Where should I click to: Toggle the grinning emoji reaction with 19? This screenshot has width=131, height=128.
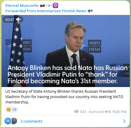point(11,109)
